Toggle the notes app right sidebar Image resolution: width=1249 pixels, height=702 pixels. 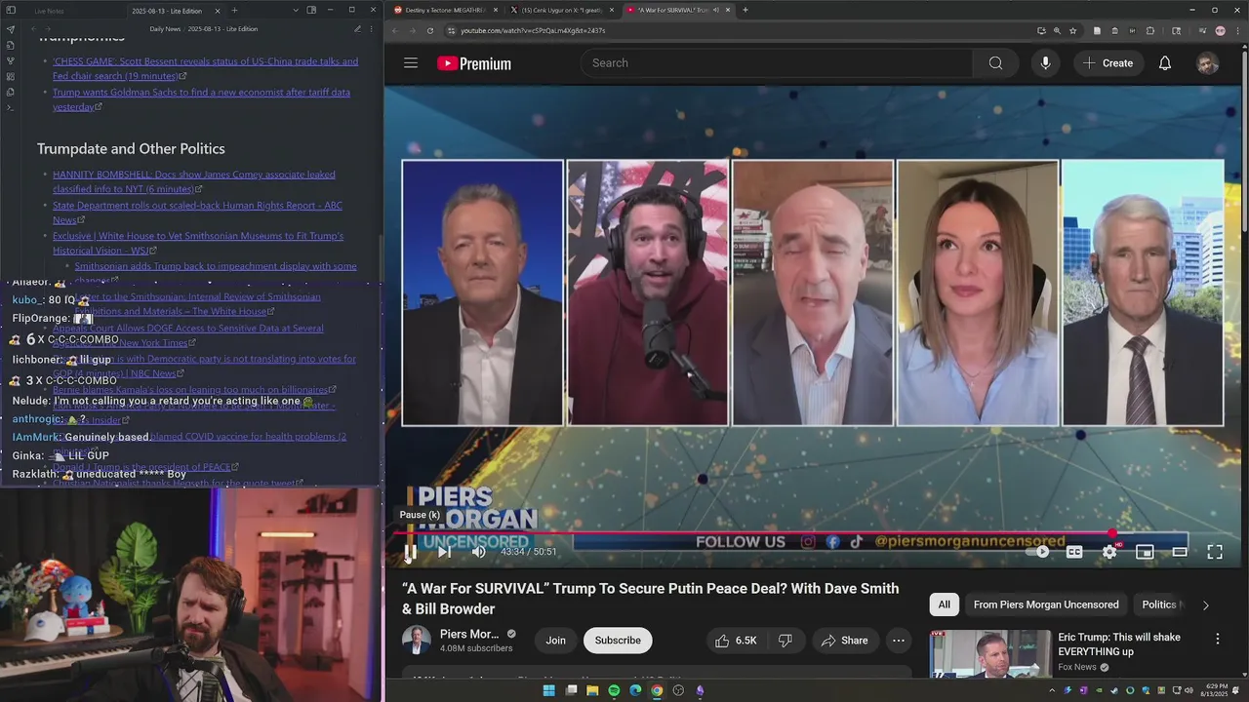point(311,11)
